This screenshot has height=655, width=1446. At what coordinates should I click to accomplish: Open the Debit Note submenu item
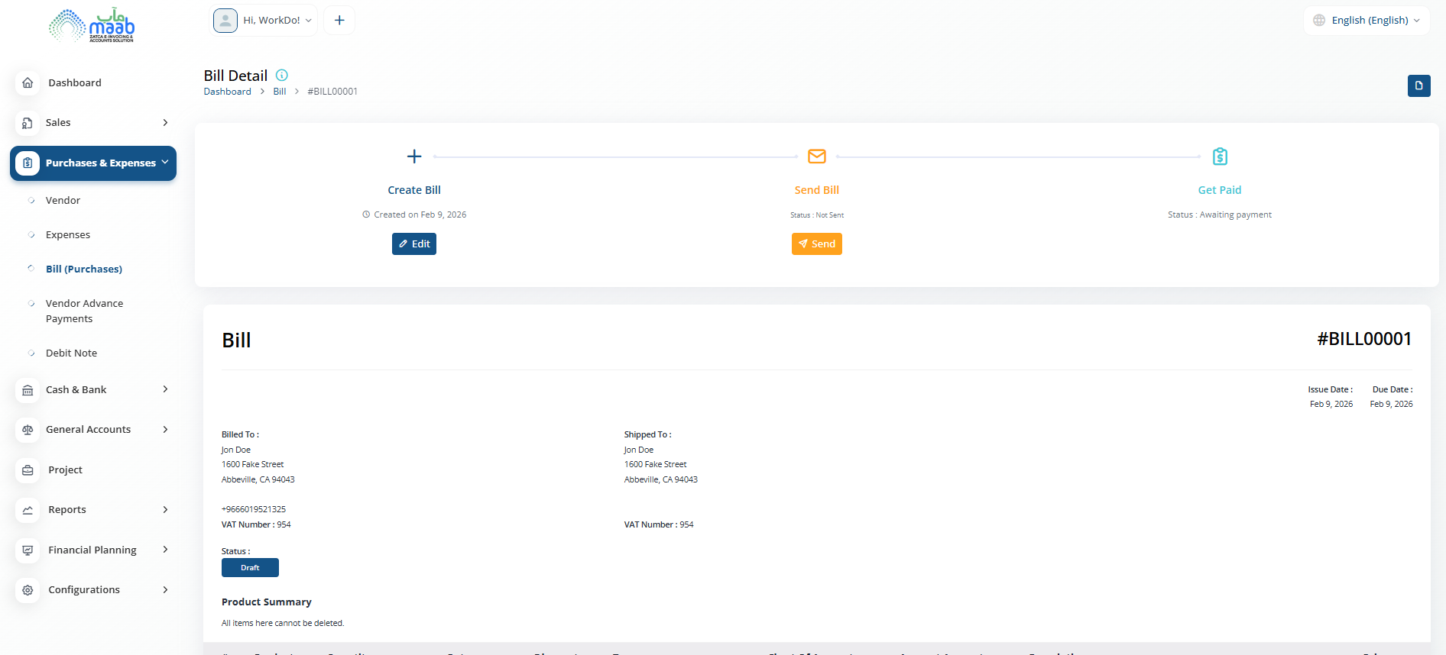(x=71, y=353)
